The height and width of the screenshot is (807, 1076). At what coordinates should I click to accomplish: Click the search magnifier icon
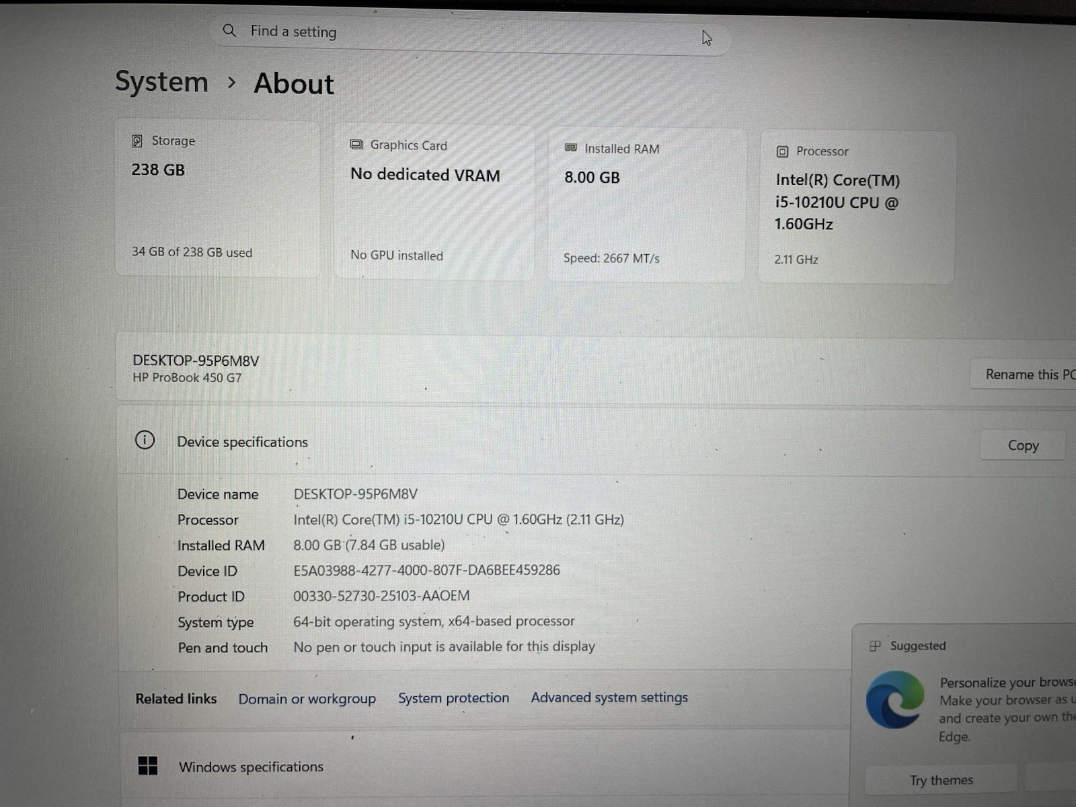click(229, 30)
